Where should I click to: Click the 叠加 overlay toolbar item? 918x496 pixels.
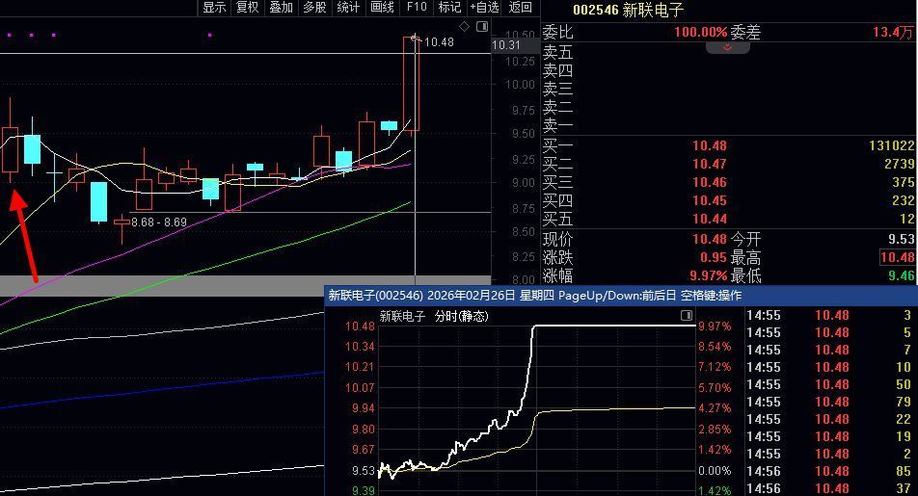(281, 7)
